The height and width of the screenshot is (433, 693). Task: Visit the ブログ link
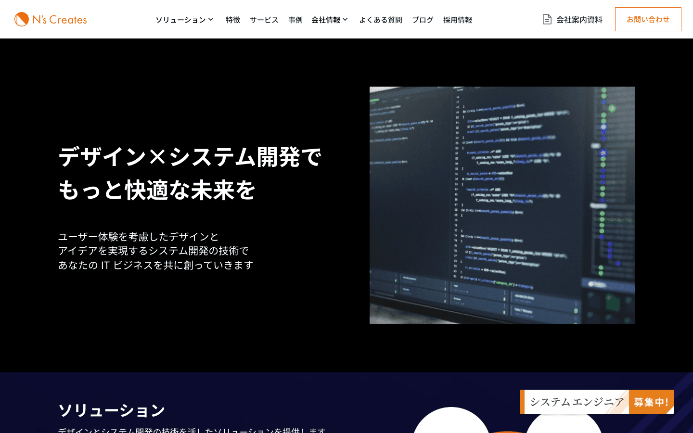(x=423, y=20)
